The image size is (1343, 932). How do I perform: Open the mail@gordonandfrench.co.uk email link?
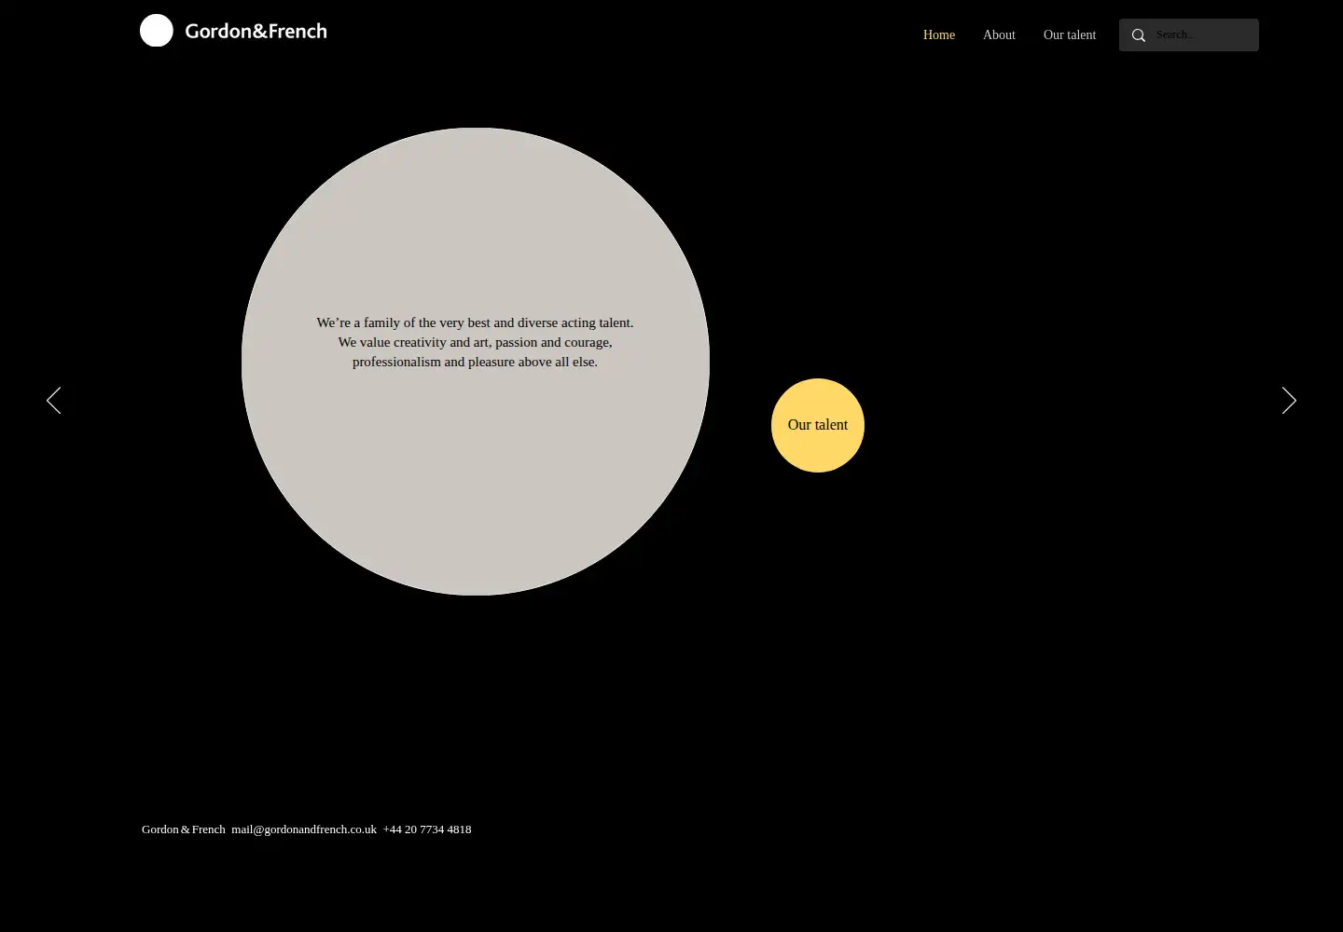tap(304, 829)
